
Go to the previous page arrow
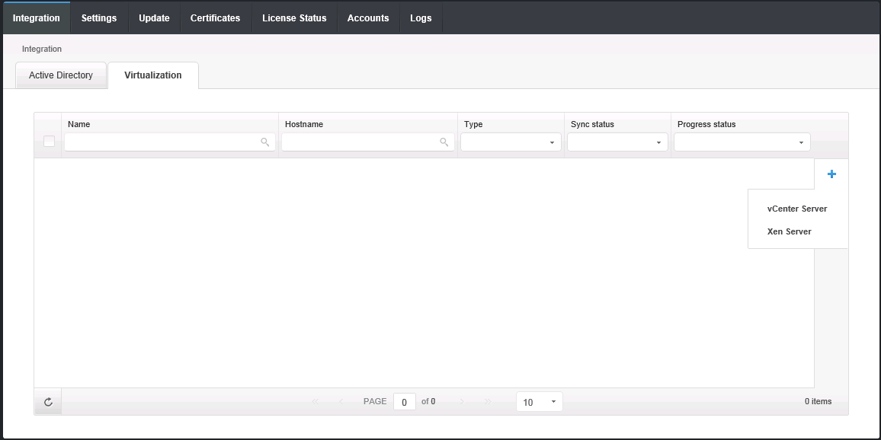point(341,401)
